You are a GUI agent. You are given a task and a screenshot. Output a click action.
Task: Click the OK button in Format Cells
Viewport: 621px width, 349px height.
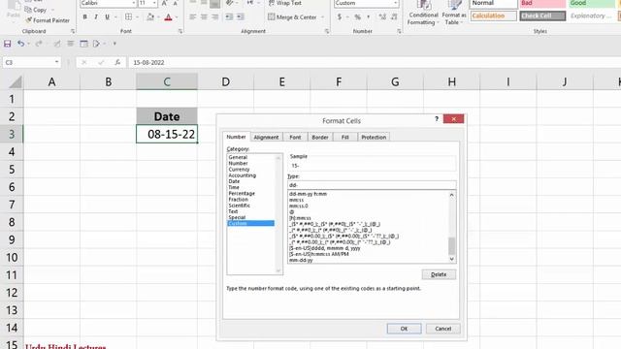coord(404,329)
